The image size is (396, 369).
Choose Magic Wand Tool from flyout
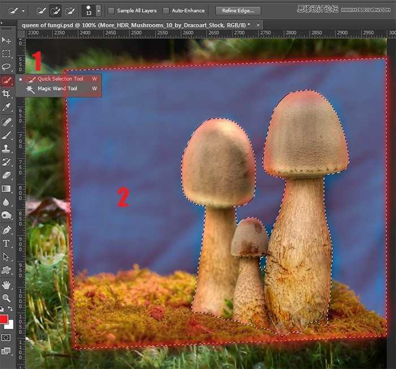click(57, 89)
